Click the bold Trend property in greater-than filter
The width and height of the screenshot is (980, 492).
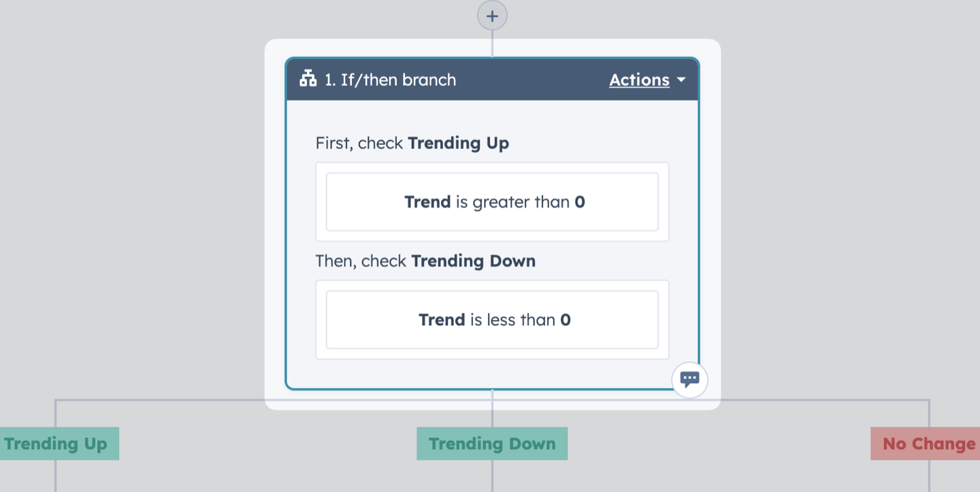coord(427,202)
